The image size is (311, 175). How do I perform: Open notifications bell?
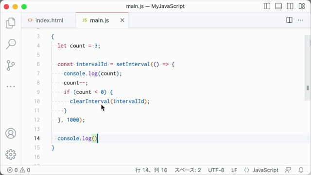(x=301, y=170)
